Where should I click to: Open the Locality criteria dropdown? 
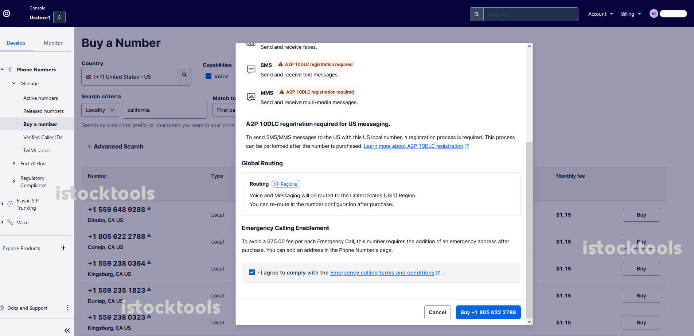(100, 110)
